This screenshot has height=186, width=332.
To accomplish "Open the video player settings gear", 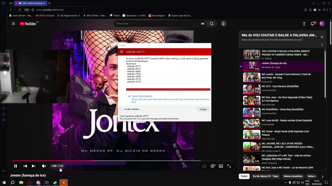I will 212,166.
